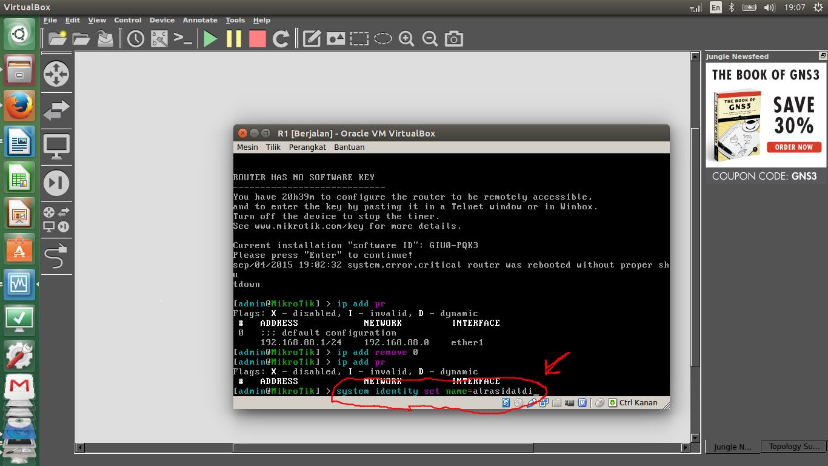Open the snapshots manager clock icon
Image resolution: width=828 pixels, height=466 pixels.
point(135,38)
